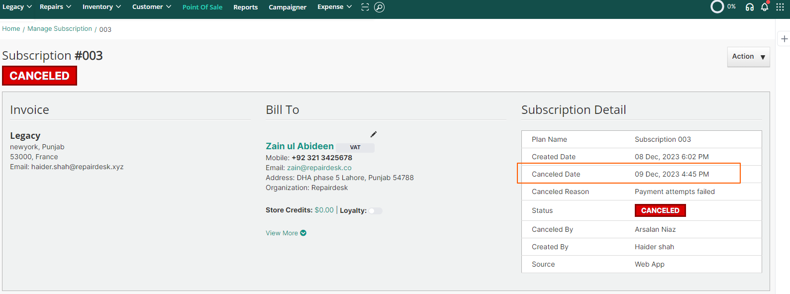The height and width of the screenshot is (294, 790).
Task: Click the Manage Subscription breadcrumb link
Action: 60,29
